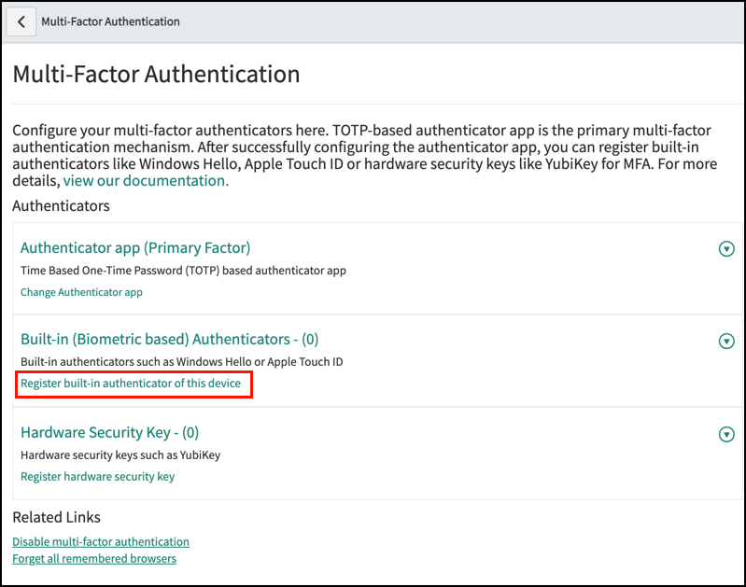Viewport: 746px width, 587px height.
Task: Select the large Multi-Factor Authentication page heading
Action: (157, 75)
